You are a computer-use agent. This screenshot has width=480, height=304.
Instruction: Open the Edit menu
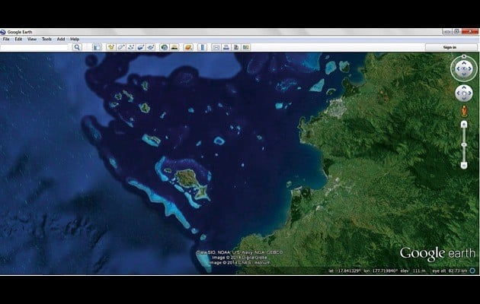pos(18,39)
